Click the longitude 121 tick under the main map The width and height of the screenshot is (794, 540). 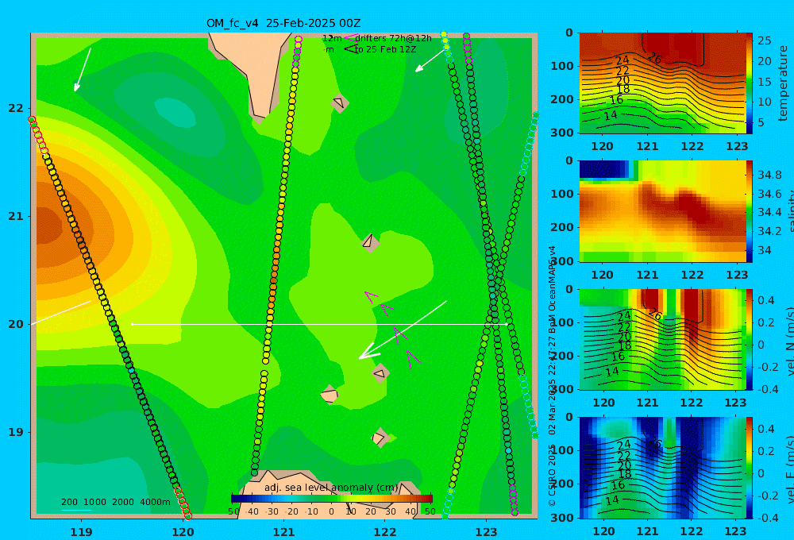[x=284, y=532]
